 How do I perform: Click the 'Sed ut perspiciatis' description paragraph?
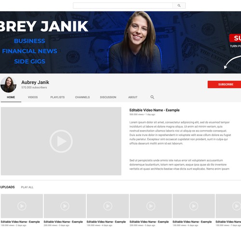point(179,164)
